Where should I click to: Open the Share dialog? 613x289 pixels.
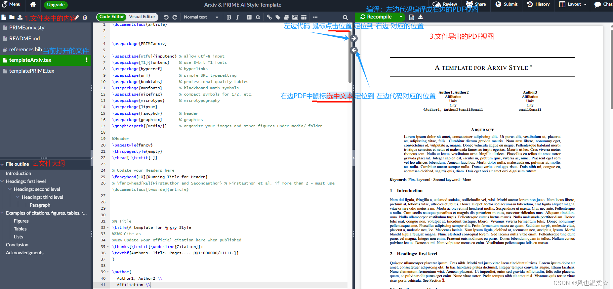476,4
